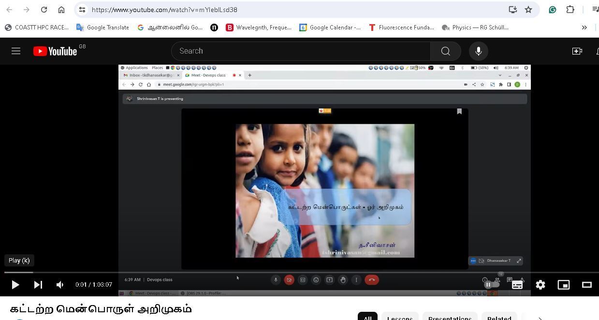This screenshot has width=599, height=320.
Task: Select the Related filter chip
Action: (x=499, y=316)
